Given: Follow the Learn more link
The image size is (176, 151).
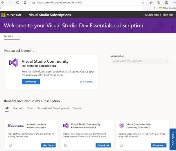Looking at the screenshot, I should click(87, 82).
